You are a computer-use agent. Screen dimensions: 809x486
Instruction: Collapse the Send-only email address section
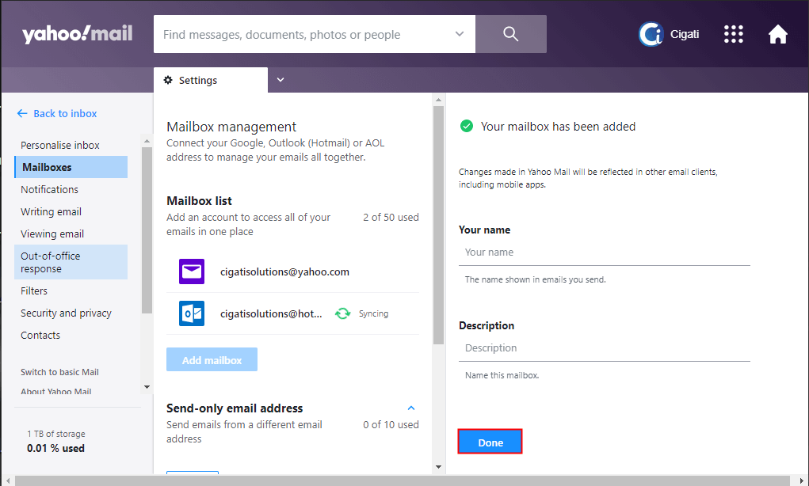click(411, 408)
